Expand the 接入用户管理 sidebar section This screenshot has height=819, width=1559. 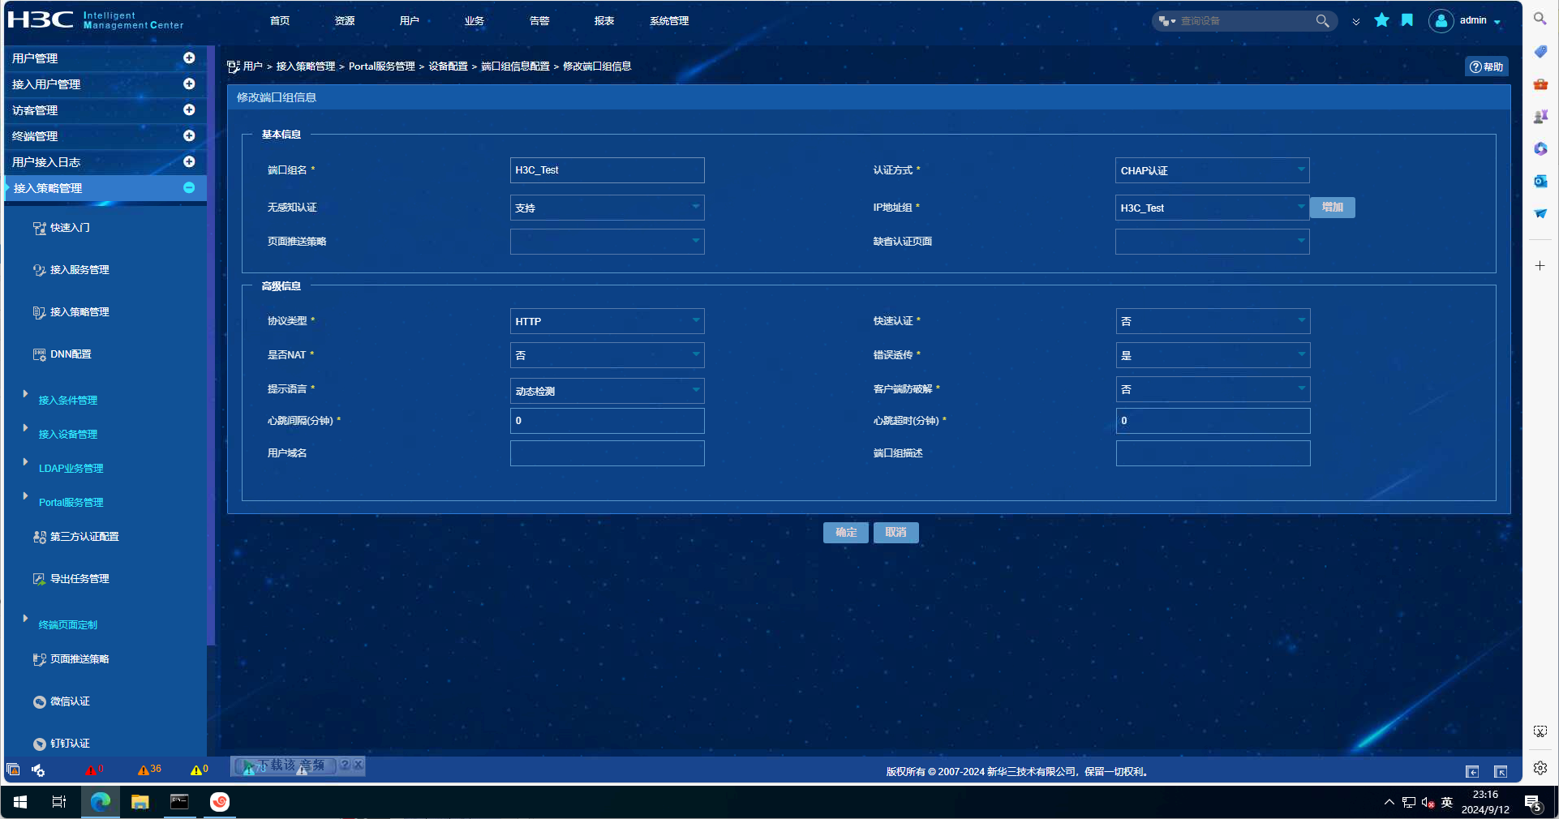click(189, 84)
